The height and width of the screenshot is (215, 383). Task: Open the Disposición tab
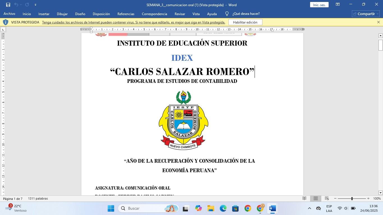[x=101, y=14]
